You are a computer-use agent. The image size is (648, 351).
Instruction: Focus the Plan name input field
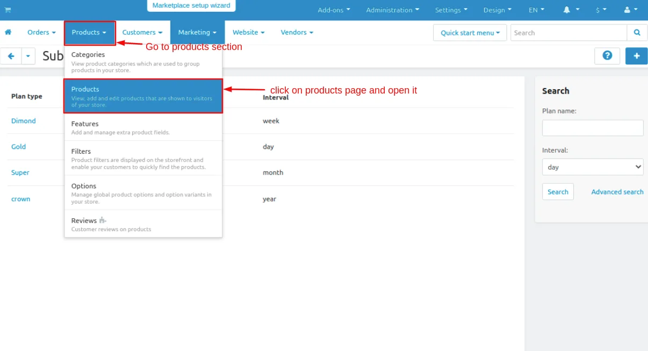point(593,128)
